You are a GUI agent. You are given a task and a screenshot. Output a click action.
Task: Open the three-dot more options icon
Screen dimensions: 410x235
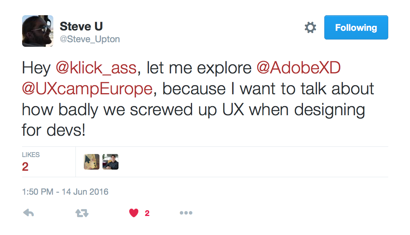(186, 213)
